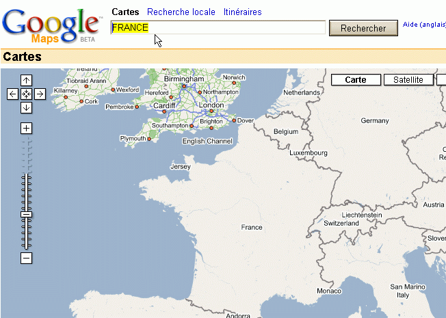The width and height of the screenshot is (446, 318).
Task: Click the Southampton city marker
Action: 192,126
